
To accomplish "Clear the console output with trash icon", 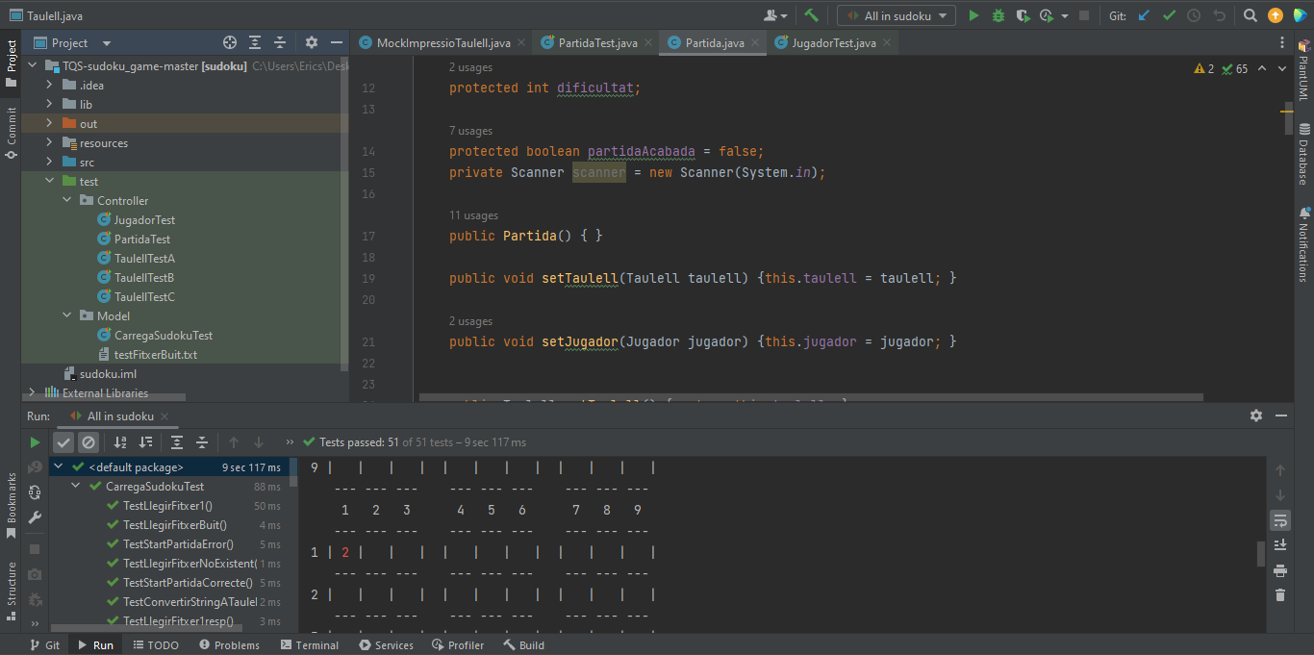I will (x=1280, y=595).
